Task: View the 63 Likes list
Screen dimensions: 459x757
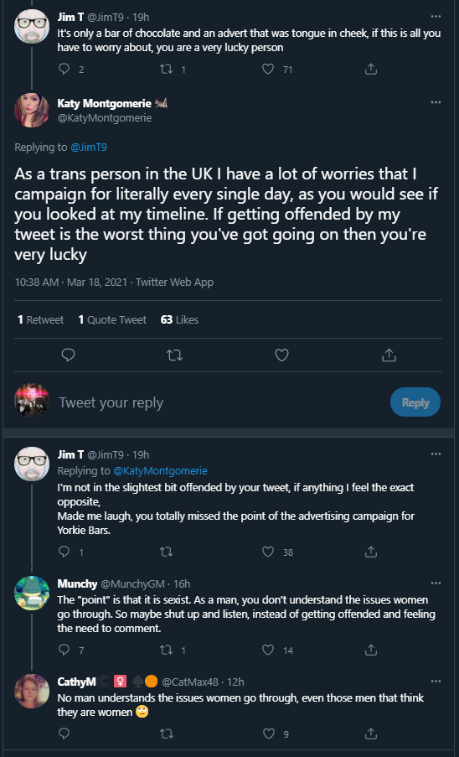Action: point(179,319)
